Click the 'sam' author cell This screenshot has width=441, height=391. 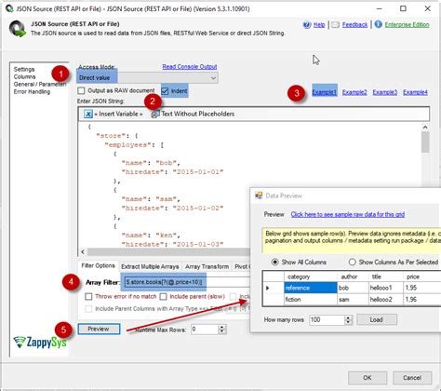point(353,300)
